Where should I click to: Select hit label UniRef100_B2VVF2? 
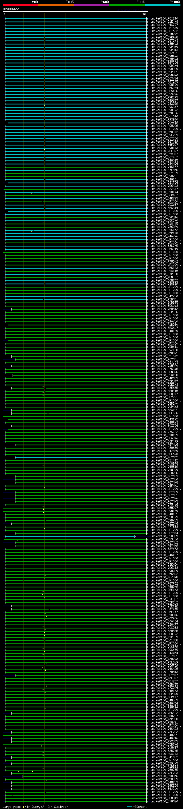coord(164,549)
